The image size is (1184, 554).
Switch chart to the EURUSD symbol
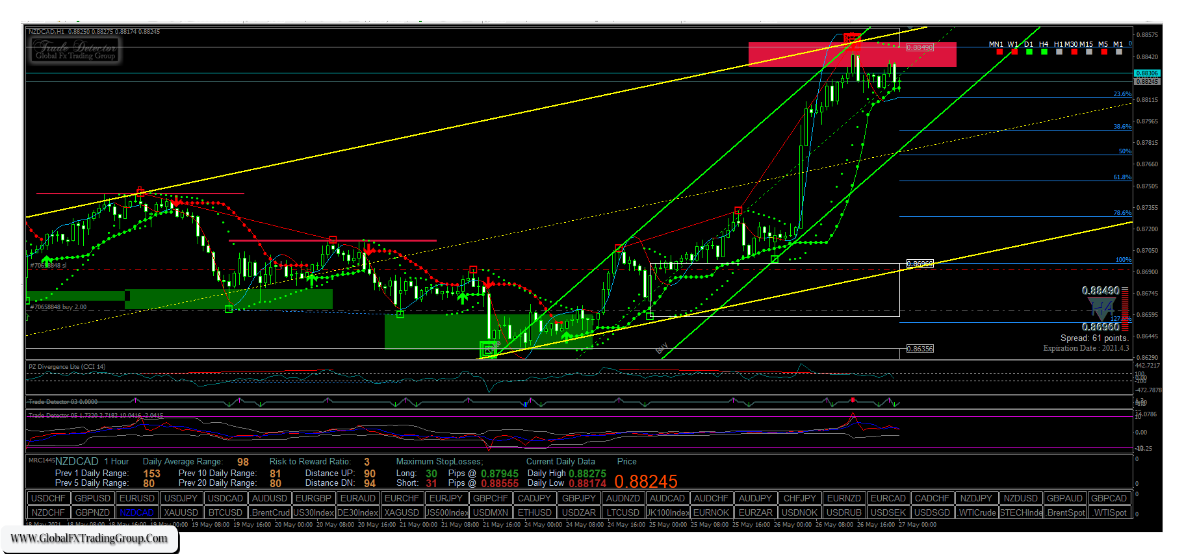(x=137, y=498)
